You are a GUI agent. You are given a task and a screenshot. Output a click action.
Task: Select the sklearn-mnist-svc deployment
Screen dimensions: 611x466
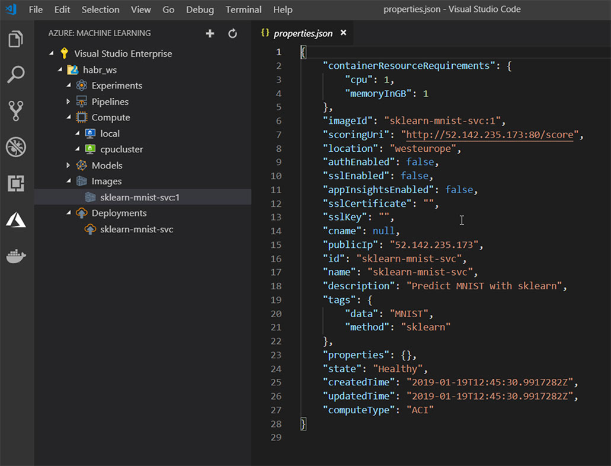click(x=136, y=229)
